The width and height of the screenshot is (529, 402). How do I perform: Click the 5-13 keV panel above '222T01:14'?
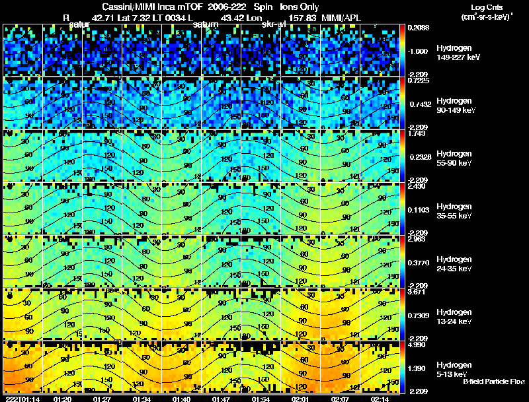tap(22, 367)
